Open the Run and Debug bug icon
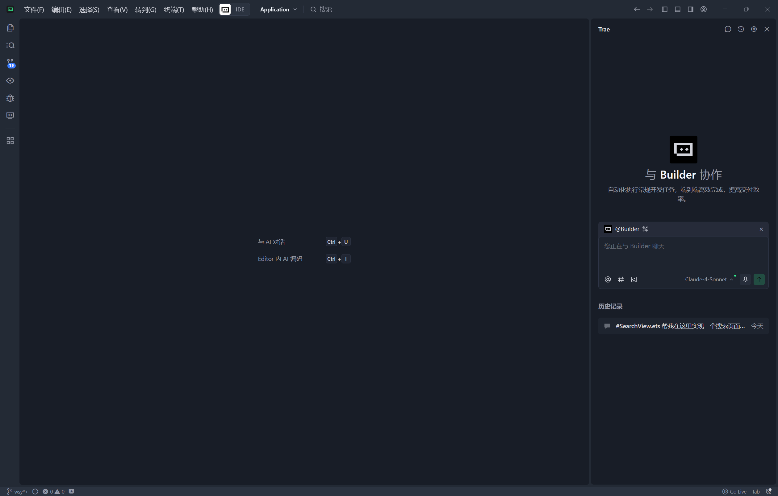Viewport: 778px width, 496px height. coord(10,98)
